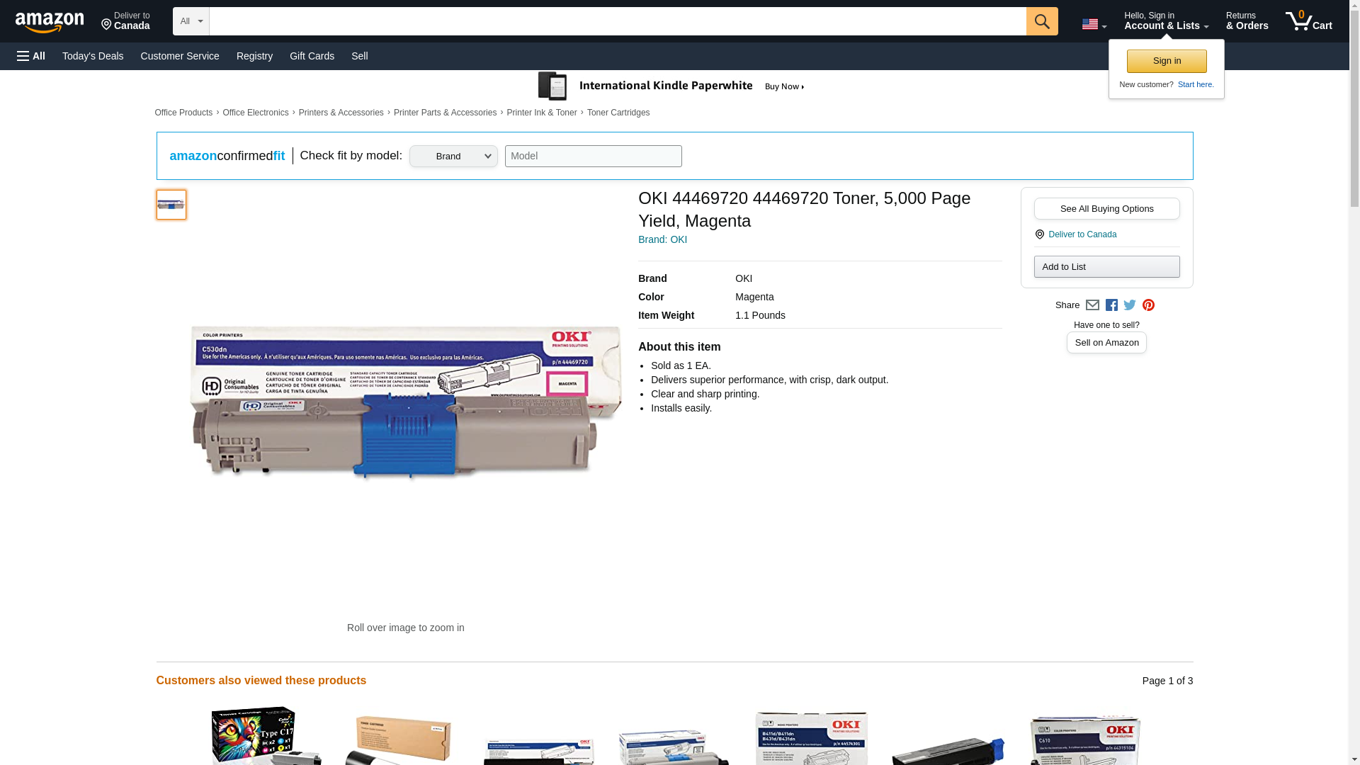Focus the Model input field
The height and width of the screenshot is (765, 1360).
point(593,157)
